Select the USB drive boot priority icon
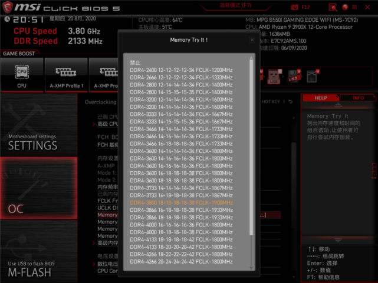The height and width of the screenshot is (283, 378). pos(294,76)
